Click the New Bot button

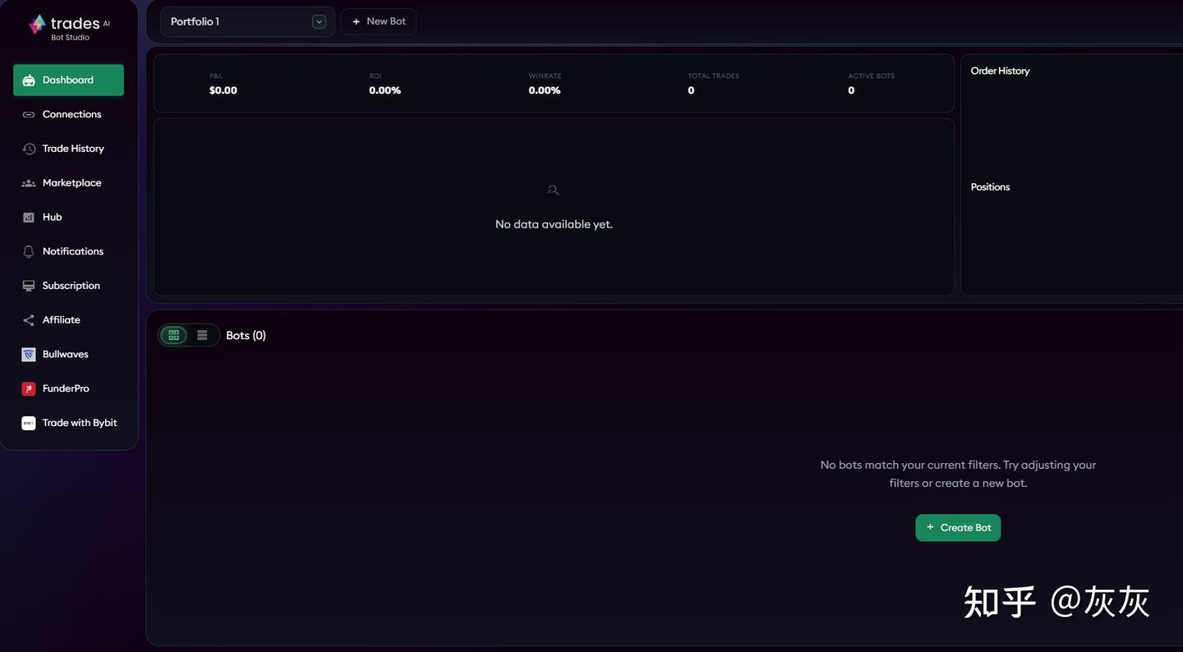pos(379,21)
